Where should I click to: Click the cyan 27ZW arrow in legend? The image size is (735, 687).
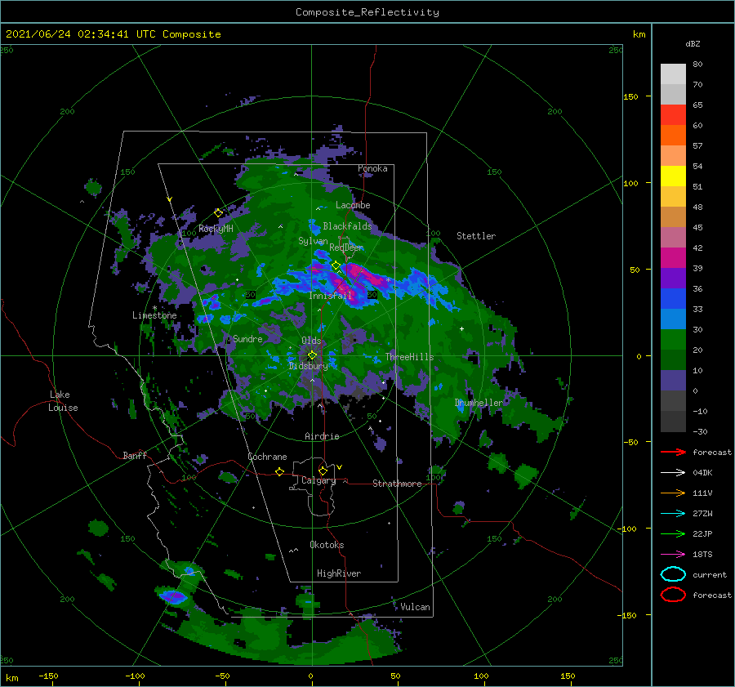(x=673, y=514)
